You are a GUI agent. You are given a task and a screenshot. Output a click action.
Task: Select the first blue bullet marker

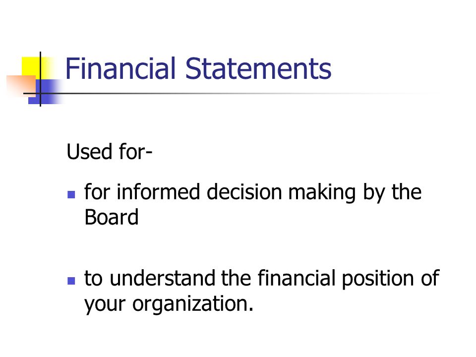(71, 194)
